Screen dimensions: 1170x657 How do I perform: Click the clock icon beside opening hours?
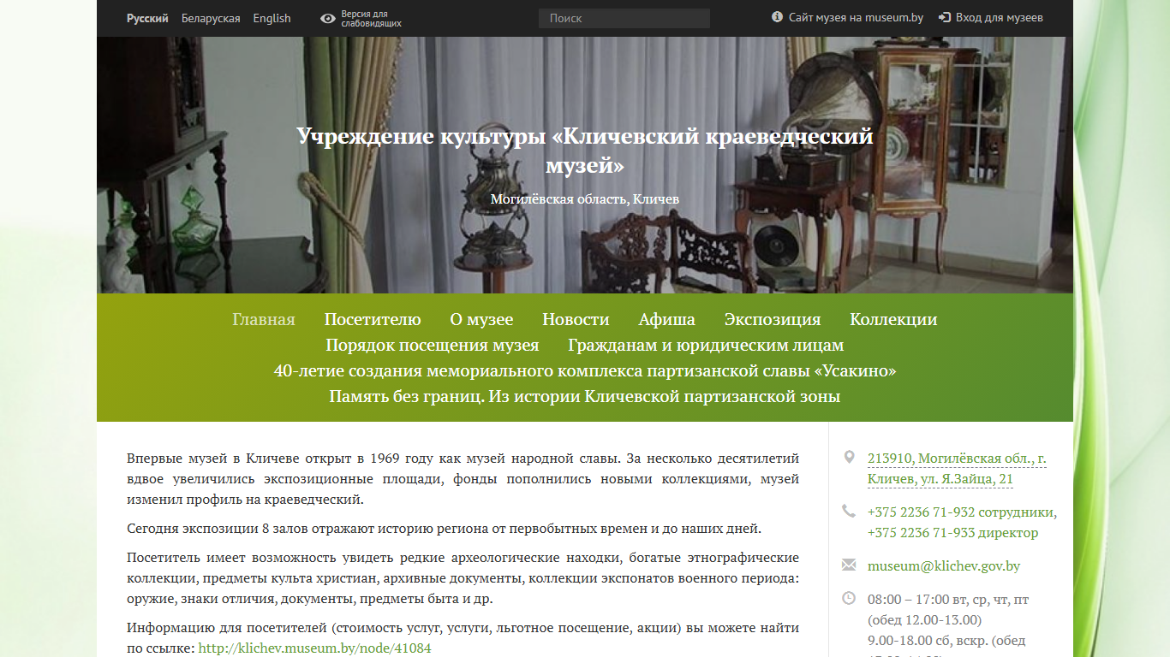click(849, 598)
